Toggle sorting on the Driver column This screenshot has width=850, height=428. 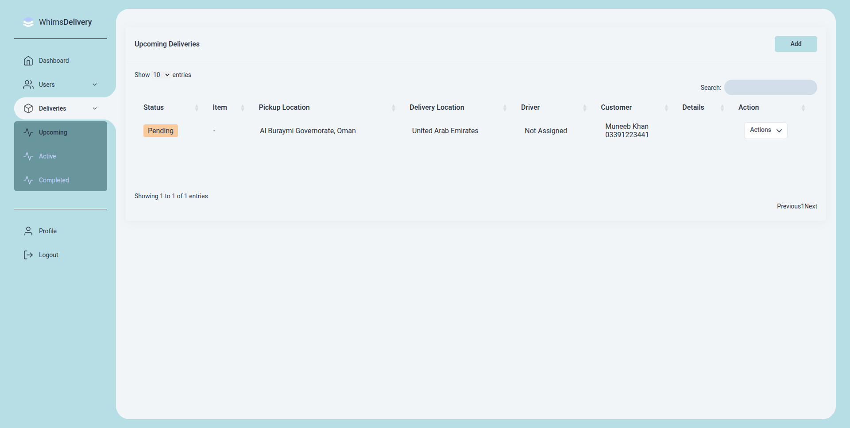(x=584, y=108)
